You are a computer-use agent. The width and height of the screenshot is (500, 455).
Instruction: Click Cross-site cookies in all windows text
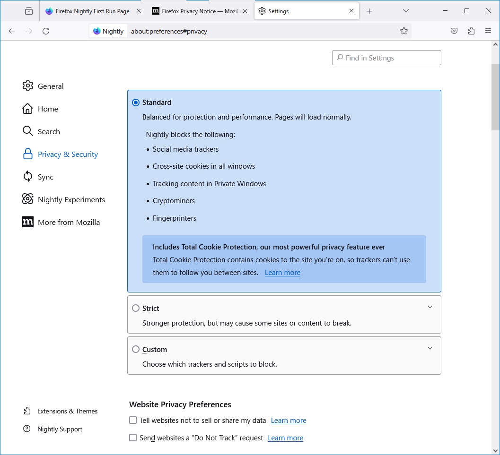click(x=204, y=166)
